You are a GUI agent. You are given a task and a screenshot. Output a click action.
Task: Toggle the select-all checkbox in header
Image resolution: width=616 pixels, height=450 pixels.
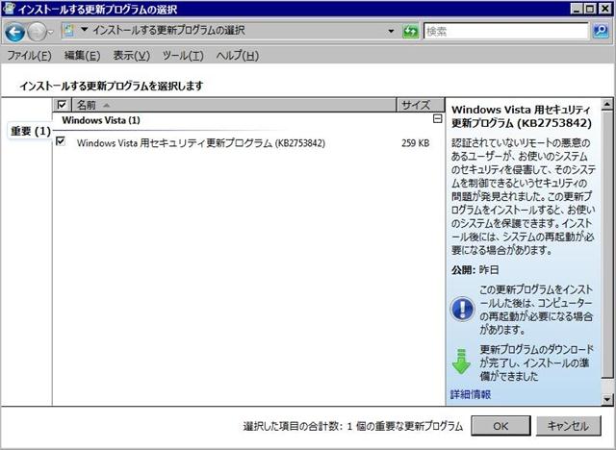pyautogui.click(x=62, y=105)
